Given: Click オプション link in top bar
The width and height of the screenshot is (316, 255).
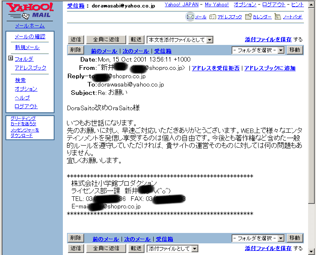Looking at the screenshot, I should (245, 5).
